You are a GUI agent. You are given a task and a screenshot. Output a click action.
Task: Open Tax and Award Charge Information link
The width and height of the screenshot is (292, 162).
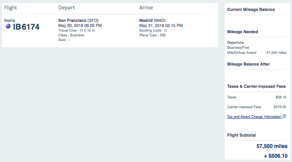point(254,117)
